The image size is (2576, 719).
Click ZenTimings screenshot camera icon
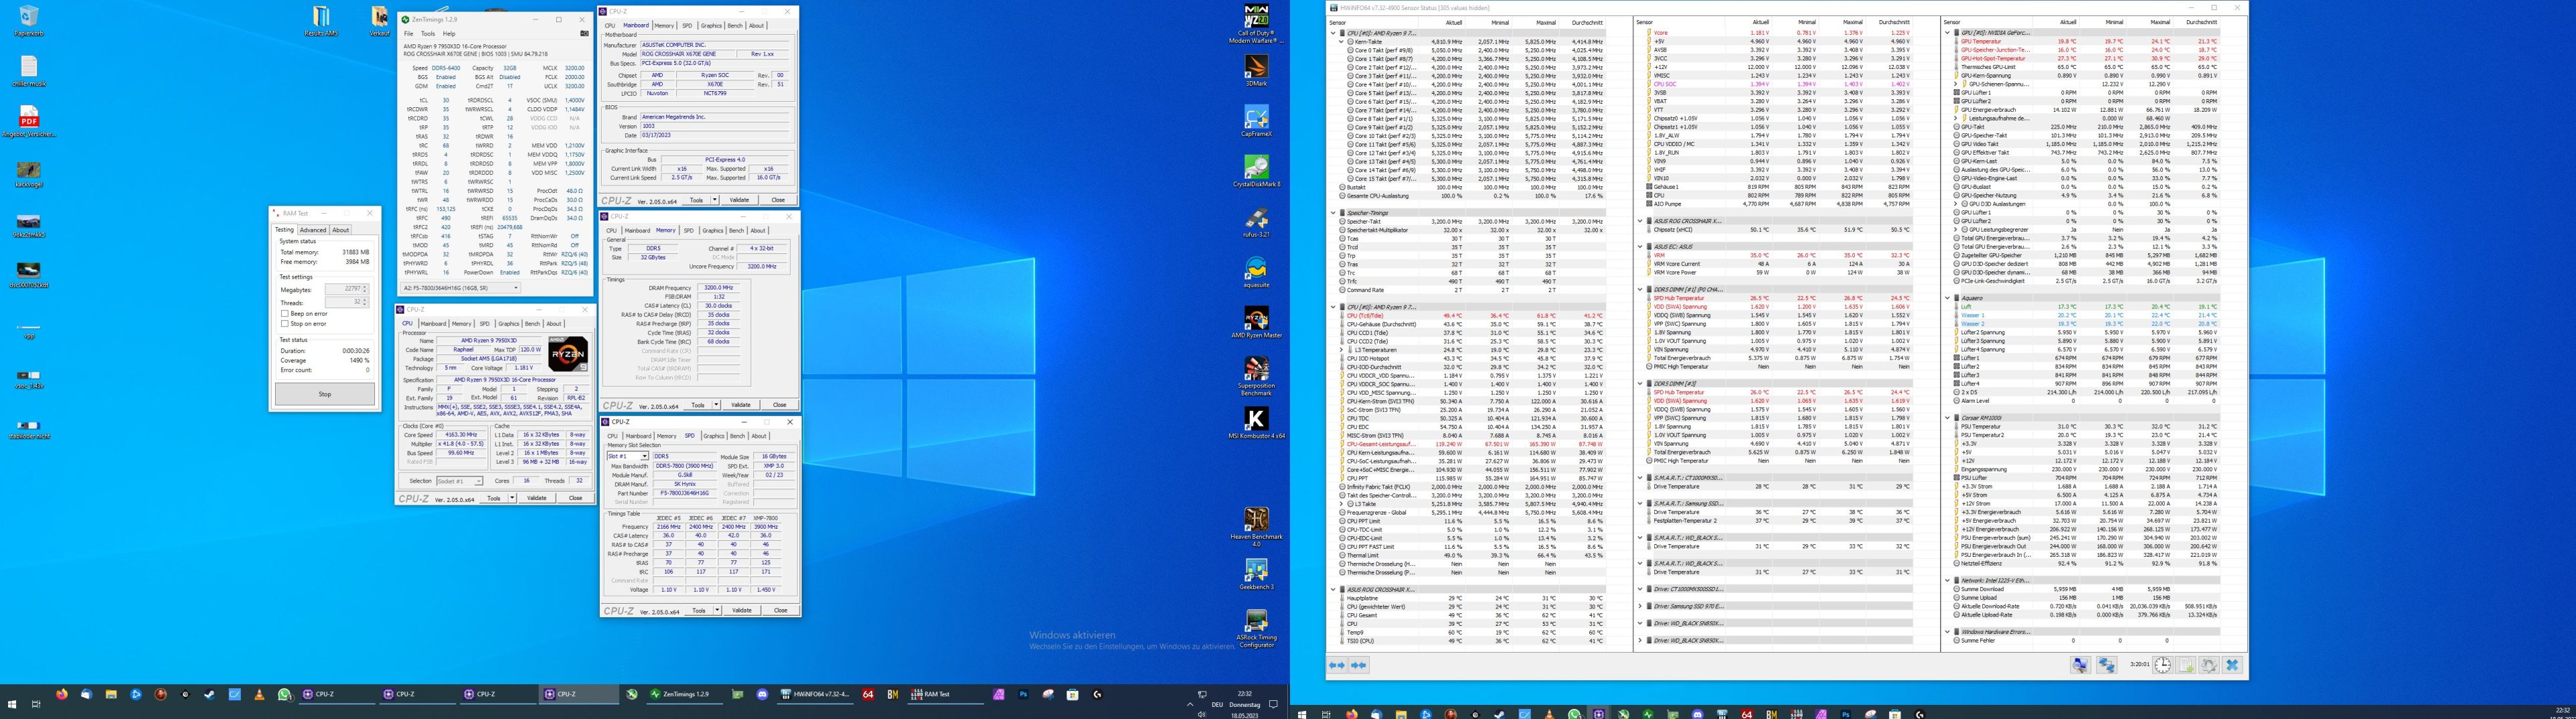(x=584, y=33)
